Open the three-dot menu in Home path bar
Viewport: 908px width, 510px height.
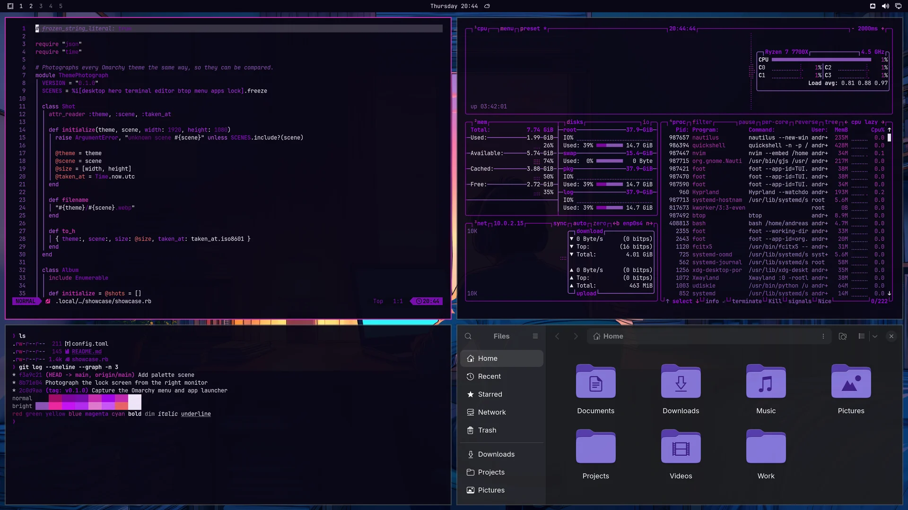click(x=823, y=336)
